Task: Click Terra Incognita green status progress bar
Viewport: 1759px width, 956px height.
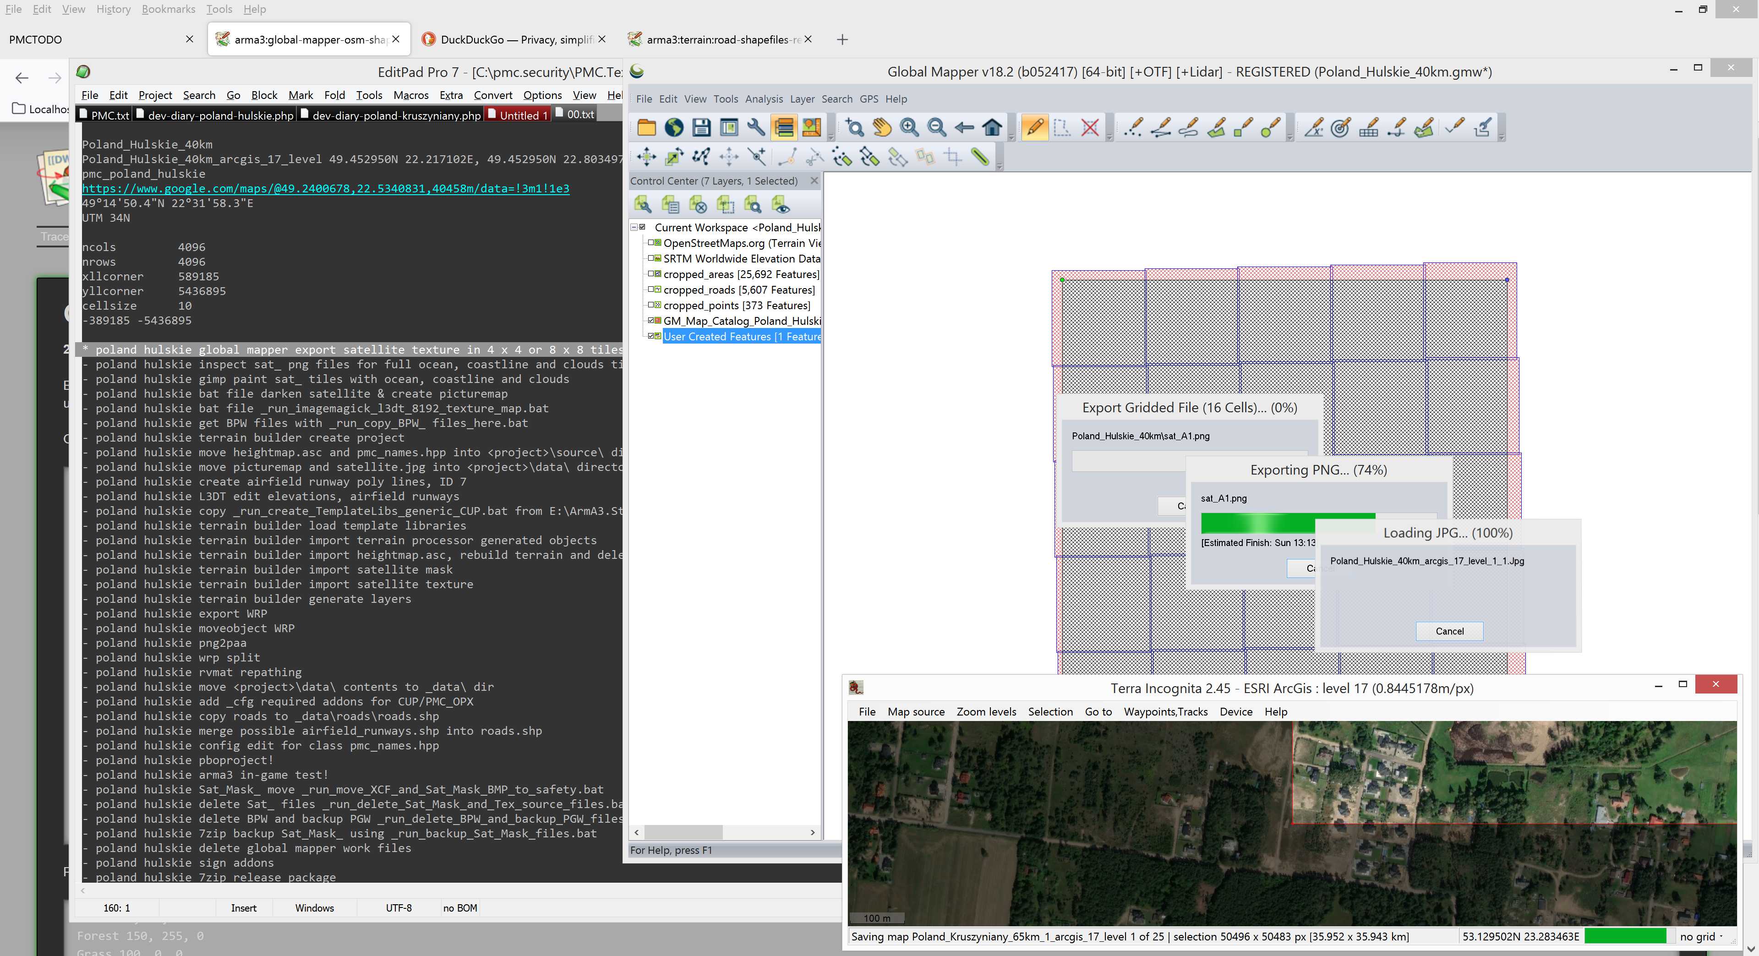Action: [x=1625, y=936]
